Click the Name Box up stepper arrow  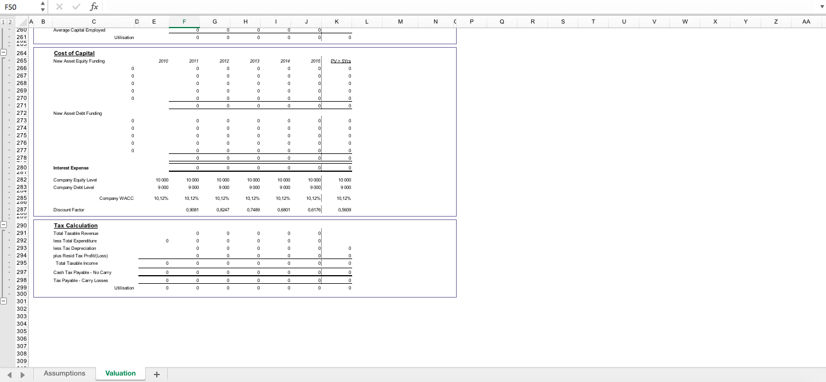tap(43, 4)
